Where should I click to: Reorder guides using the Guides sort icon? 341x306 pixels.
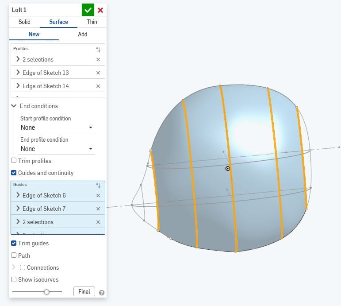pos(98,186)
